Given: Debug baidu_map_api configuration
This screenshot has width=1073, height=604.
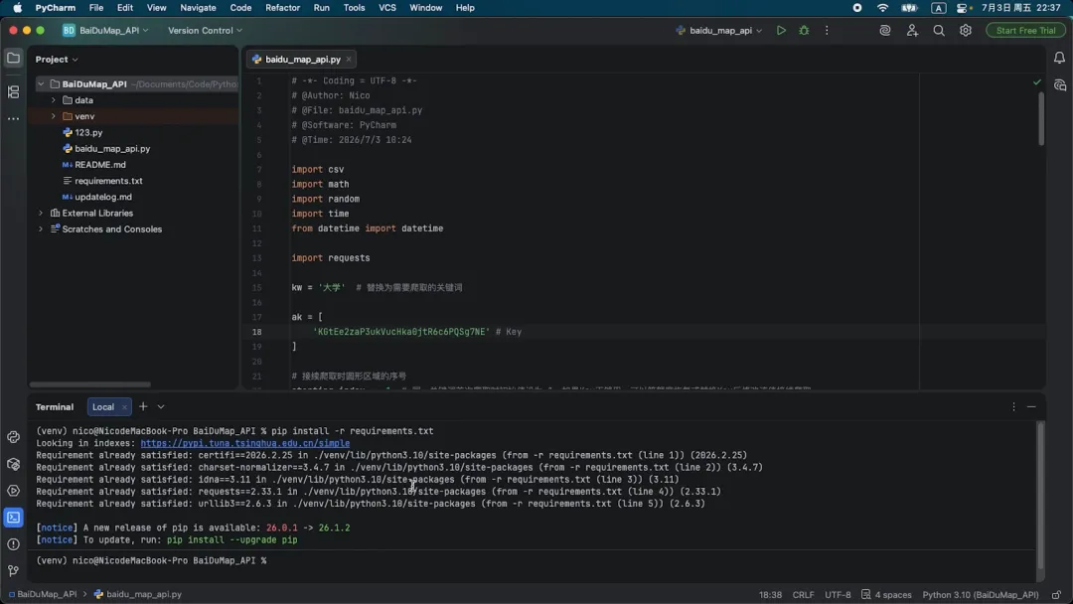Looking at the screenshot, I should pyautogui.click(x=804, y=31).
